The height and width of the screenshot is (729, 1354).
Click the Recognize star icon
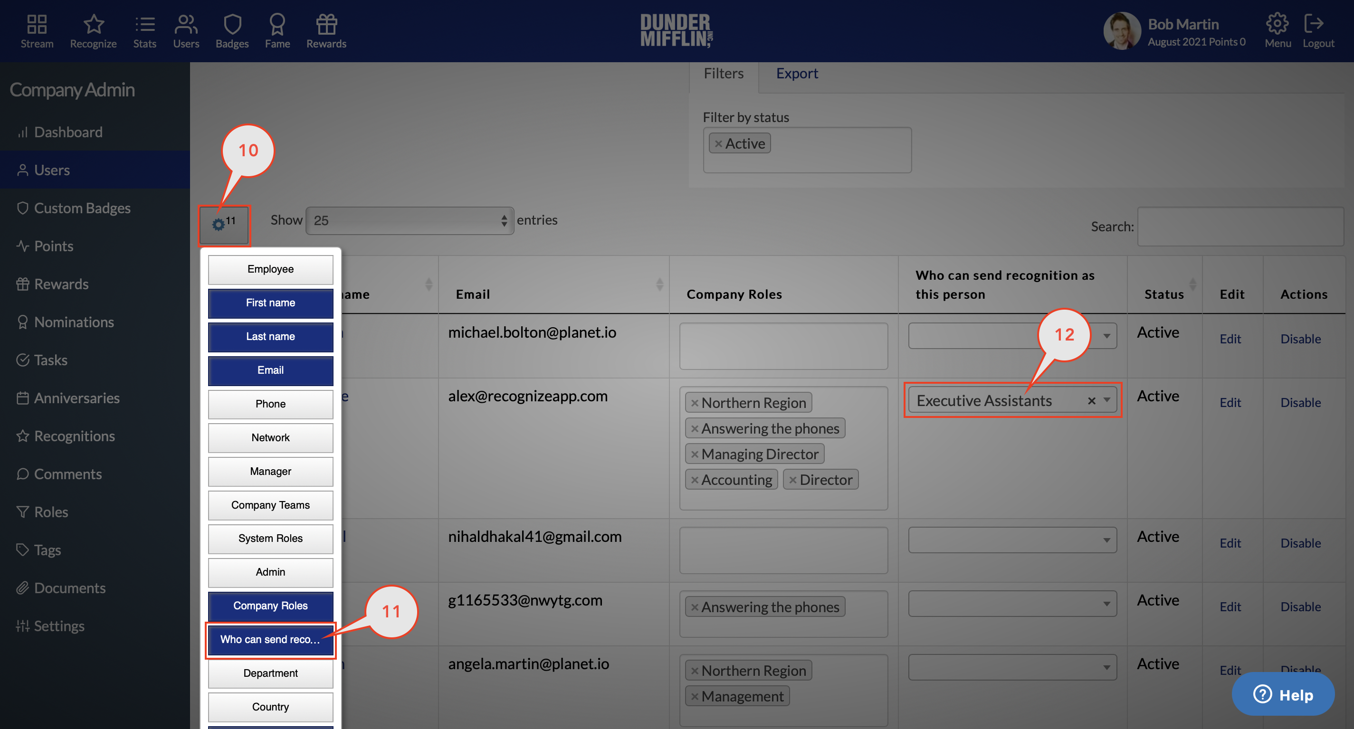(x=93, y=31)
